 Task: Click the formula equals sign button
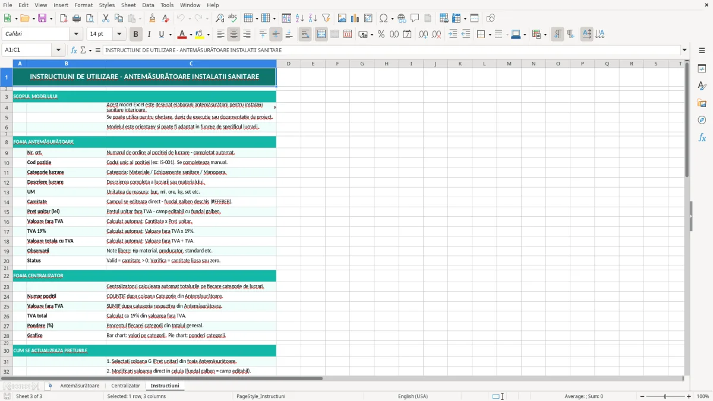98,50
